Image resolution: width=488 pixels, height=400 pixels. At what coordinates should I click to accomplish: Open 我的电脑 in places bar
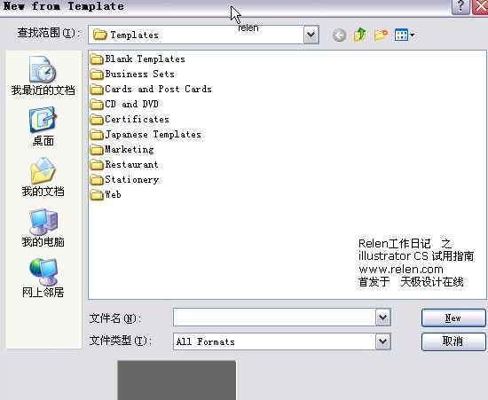click(43, 228)
